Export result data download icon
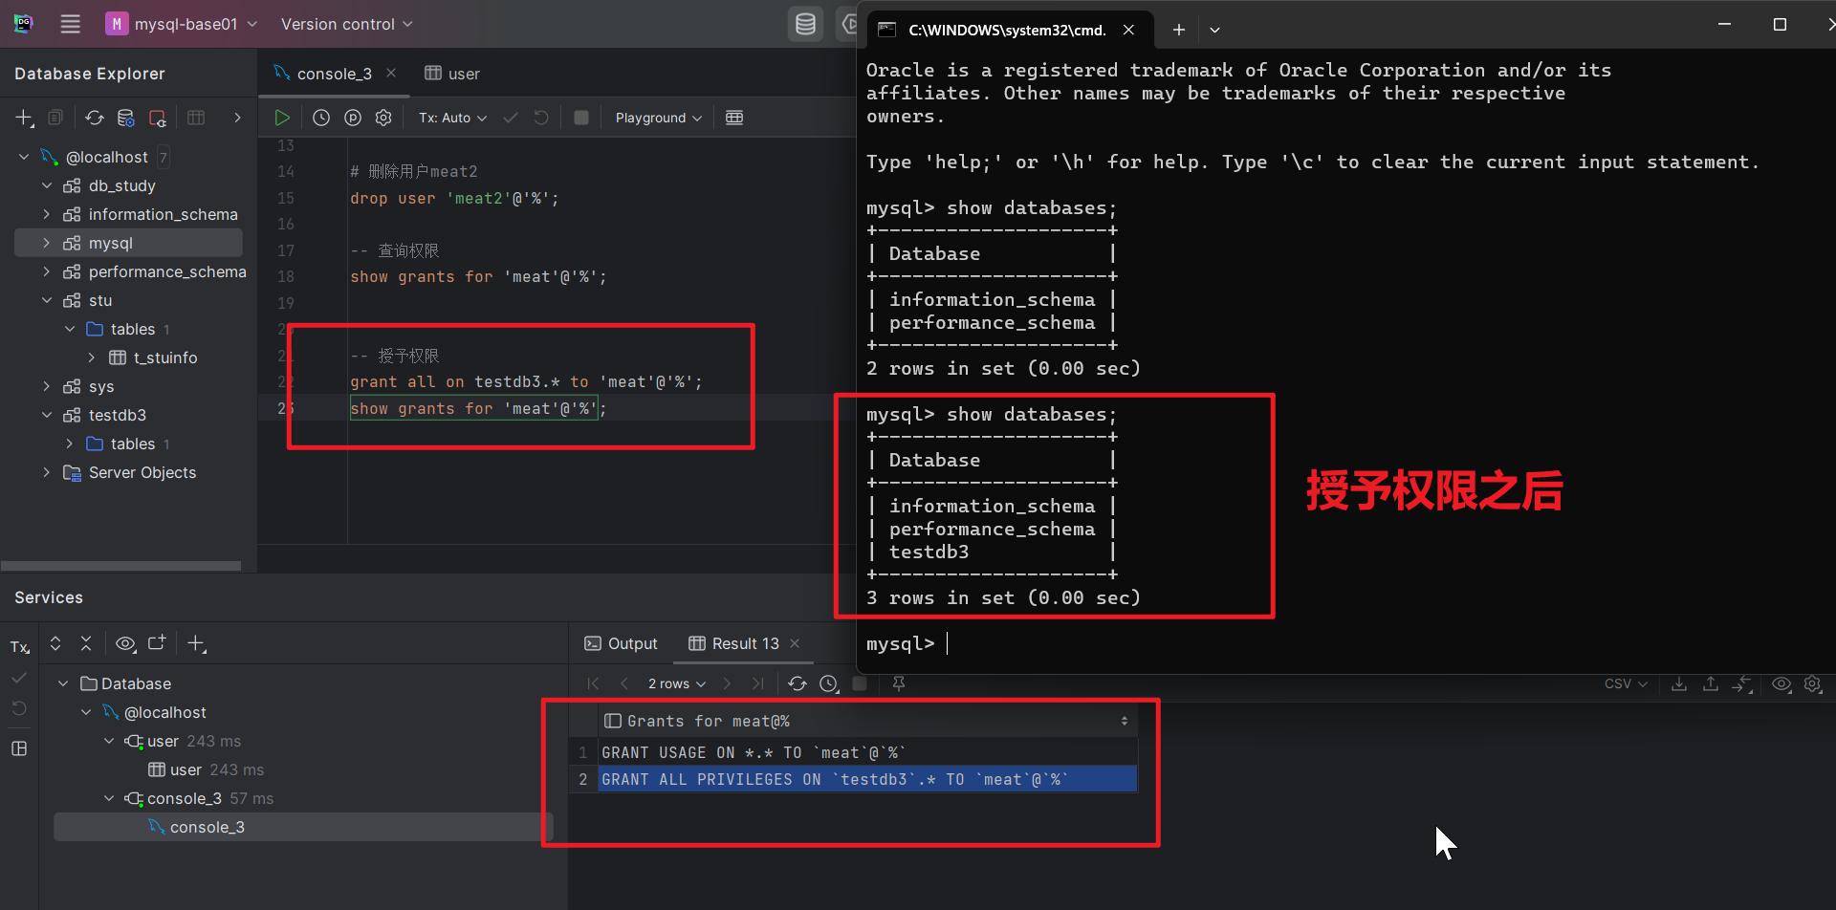This screenshot has width=1836, height=910. (x=1679, y=683)
